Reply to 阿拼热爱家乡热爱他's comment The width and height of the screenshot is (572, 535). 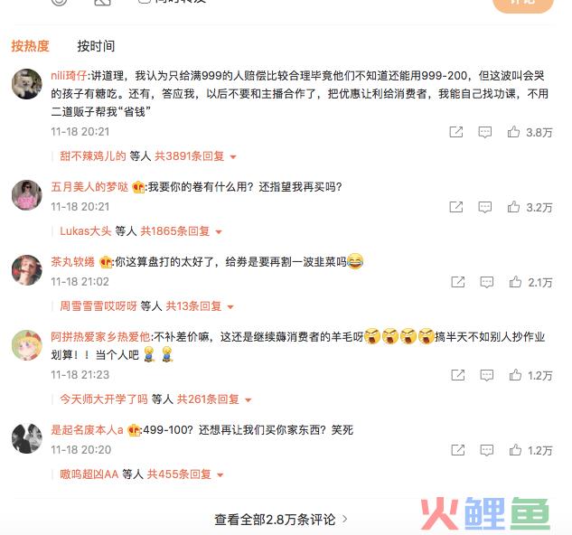tap(487, 375)
